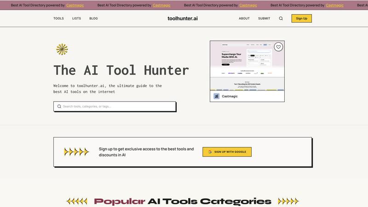Open the SUBMIT page

(264, 18)
